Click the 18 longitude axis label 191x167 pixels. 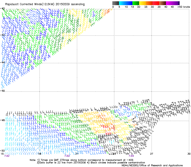pos(39,154)
